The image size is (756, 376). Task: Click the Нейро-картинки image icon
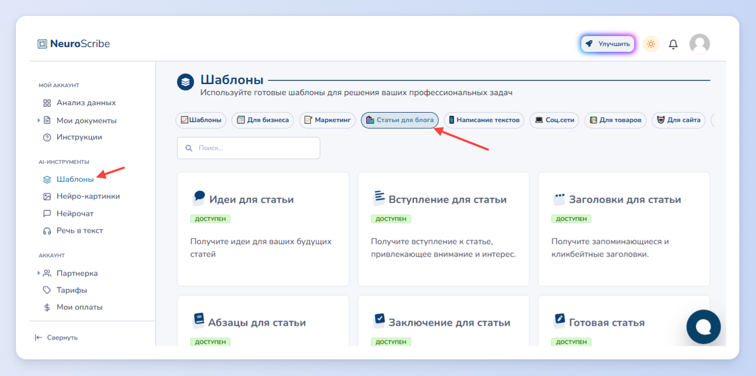tap(47, 196)
